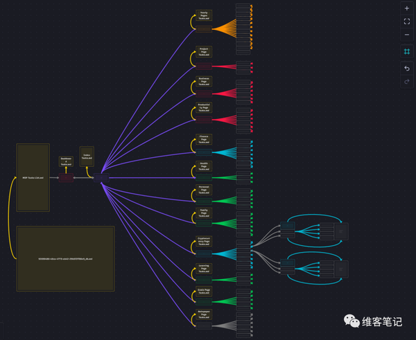This screenshot has width=416, height=340.
Task: Click the Finance Page Tasks.md card
Action: tap(204, 139)
